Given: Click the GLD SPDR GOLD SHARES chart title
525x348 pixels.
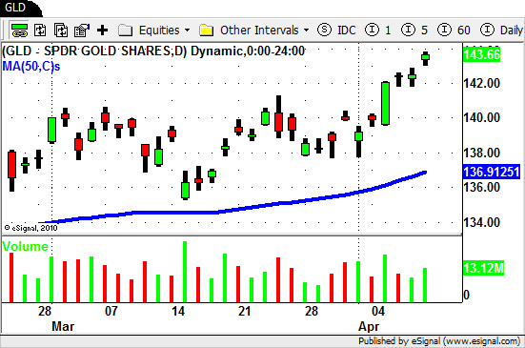Looking at the screenshot, I should tap(153, 51).
